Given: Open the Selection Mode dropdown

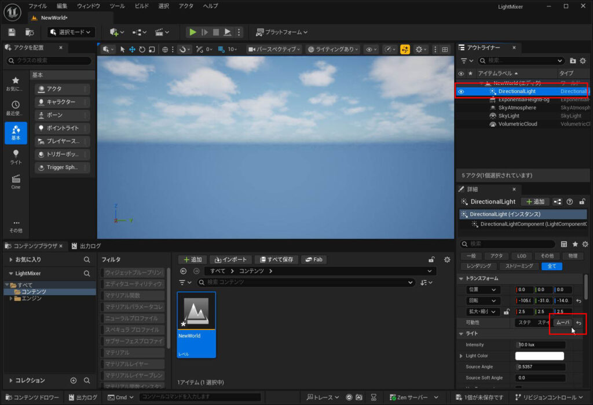Looking at the screenshot, I should [71, 32].
